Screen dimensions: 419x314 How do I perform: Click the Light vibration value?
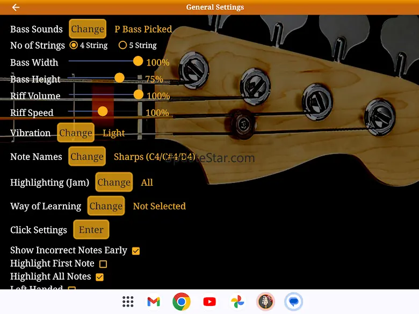[114, 133]
